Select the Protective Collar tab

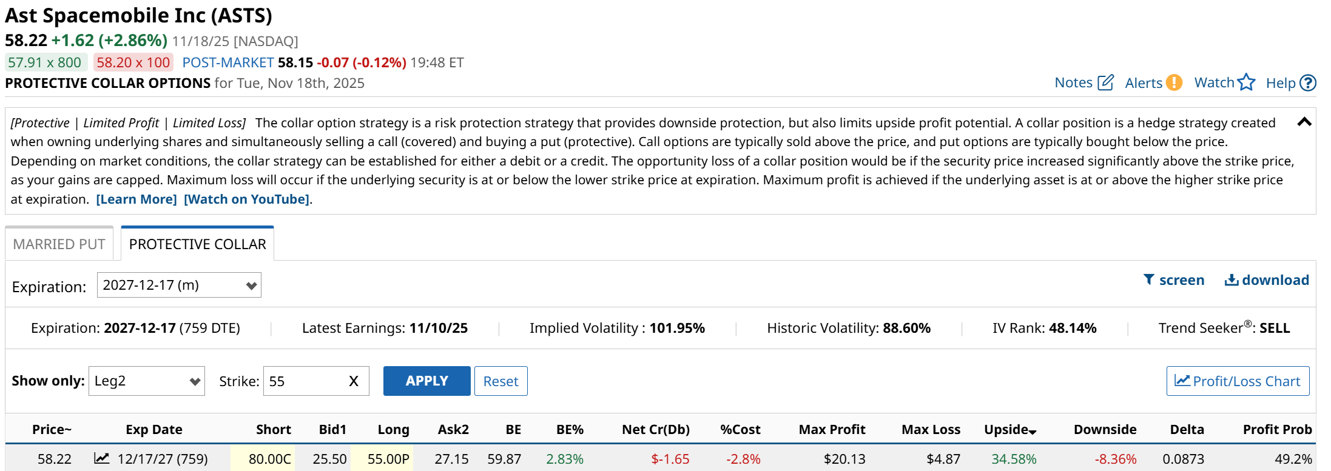pyautogui.click(x=197, y=244)
